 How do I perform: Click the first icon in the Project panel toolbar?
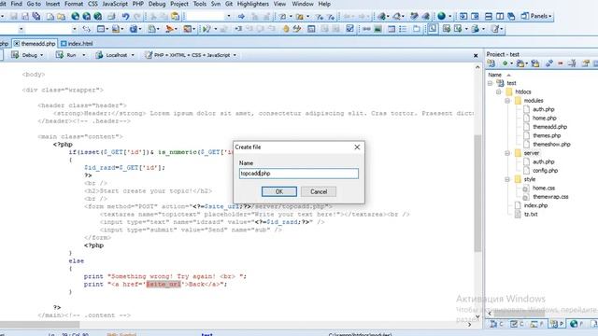491,63
